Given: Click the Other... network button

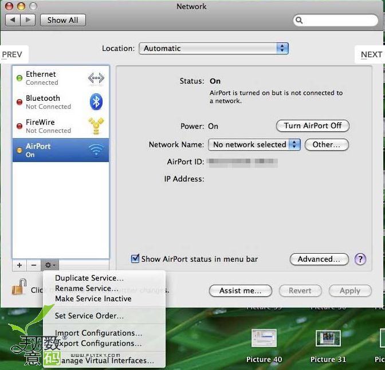Looking at the screenshot, I should [x=327, y=144].
